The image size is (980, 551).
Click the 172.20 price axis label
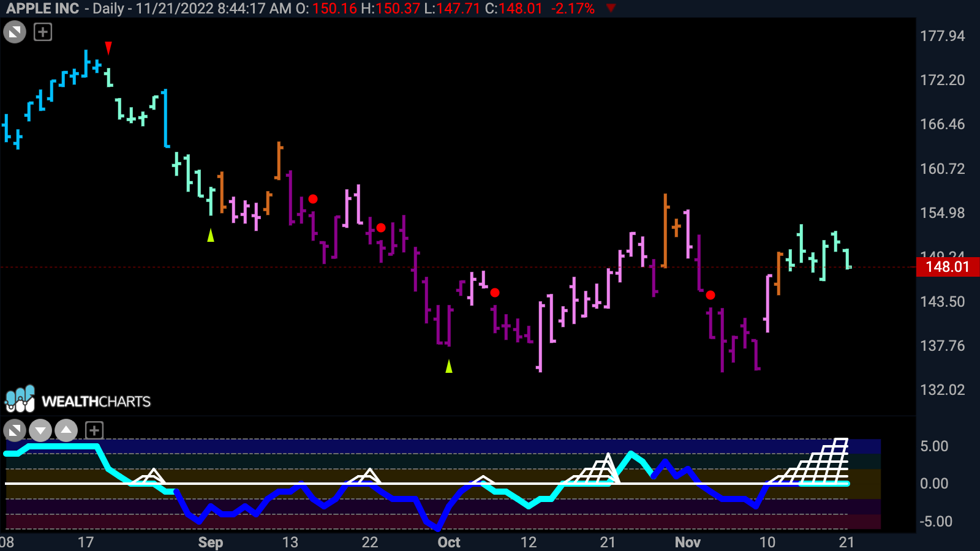(x=943, y=80)
